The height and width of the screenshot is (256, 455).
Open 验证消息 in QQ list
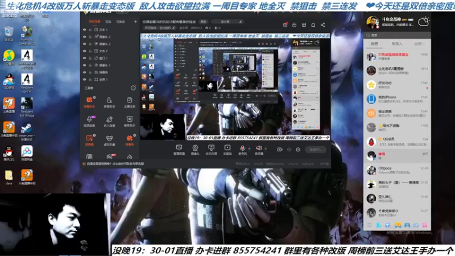(397, 113)
